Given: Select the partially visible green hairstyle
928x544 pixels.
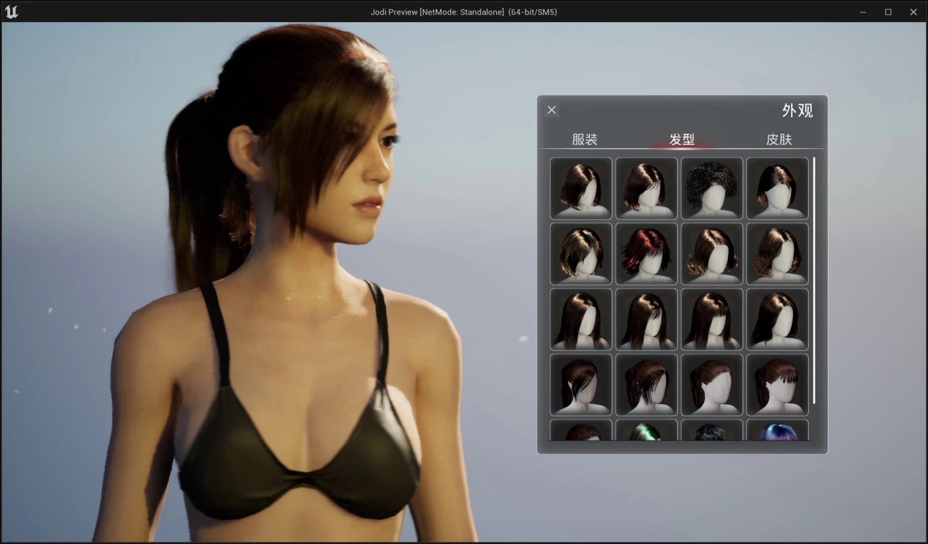Looking at the screenshot, I should tap(646, 431).
